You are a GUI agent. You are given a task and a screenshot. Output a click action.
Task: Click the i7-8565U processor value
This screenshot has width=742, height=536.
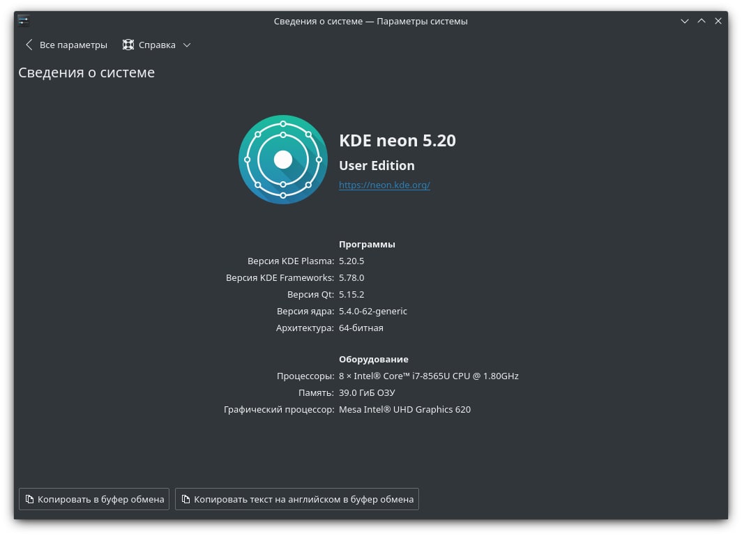pos(429,376)
